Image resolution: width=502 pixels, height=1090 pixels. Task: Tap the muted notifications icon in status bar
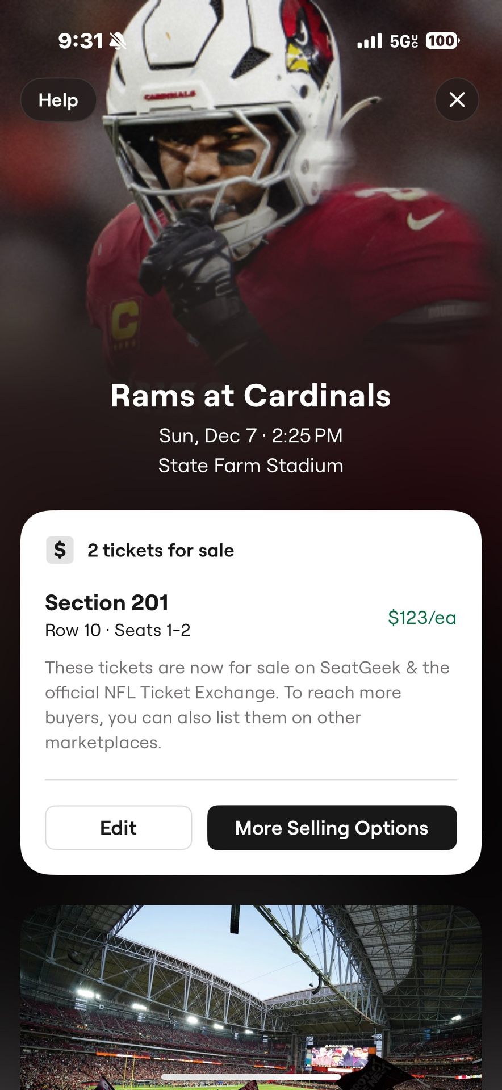[x=118, y=40]
